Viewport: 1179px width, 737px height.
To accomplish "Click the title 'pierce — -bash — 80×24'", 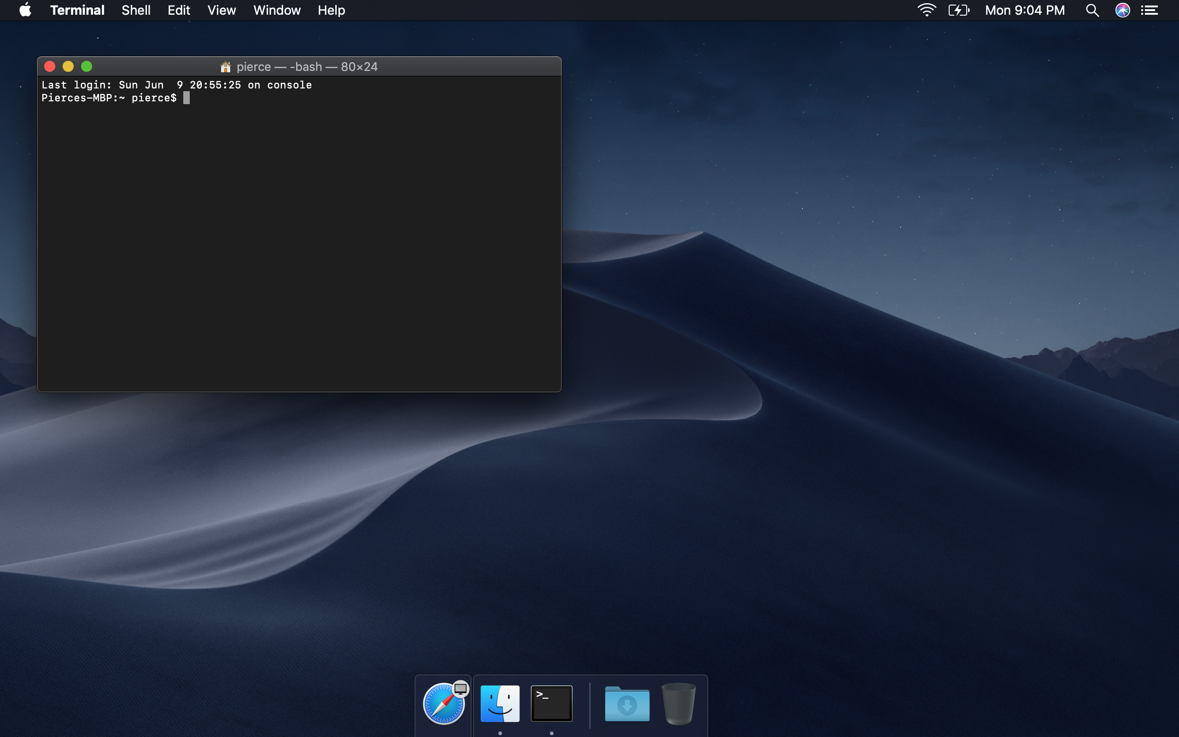I will coord(307,67).
